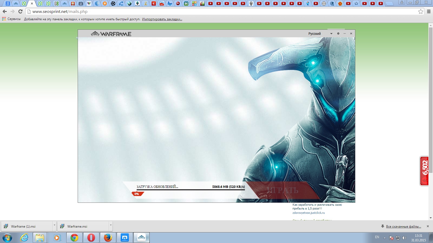Open Windows Explorer from the taskbar

tap(40, 238)
